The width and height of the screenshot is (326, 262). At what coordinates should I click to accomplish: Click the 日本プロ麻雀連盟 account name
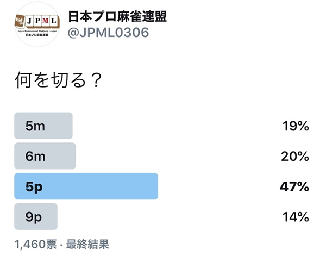point(117,17)
